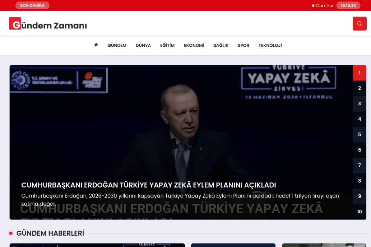This screenshot has height=247, width=371.
Task: Open the SPOR menu item
Action: pos(243,45)
